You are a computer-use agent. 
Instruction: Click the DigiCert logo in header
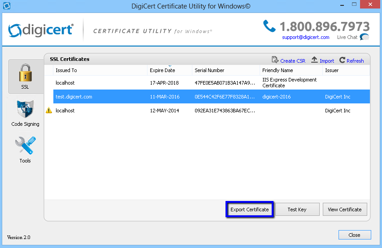click(x=41, y=30)
